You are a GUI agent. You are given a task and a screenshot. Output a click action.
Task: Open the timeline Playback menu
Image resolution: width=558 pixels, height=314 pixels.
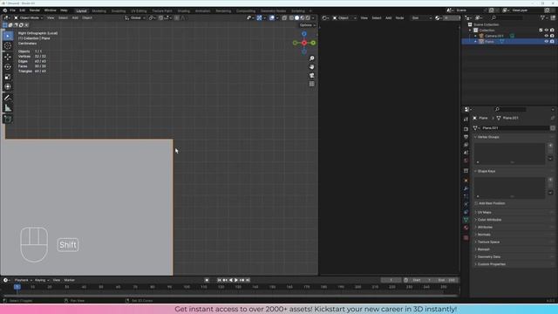[23, 280]
